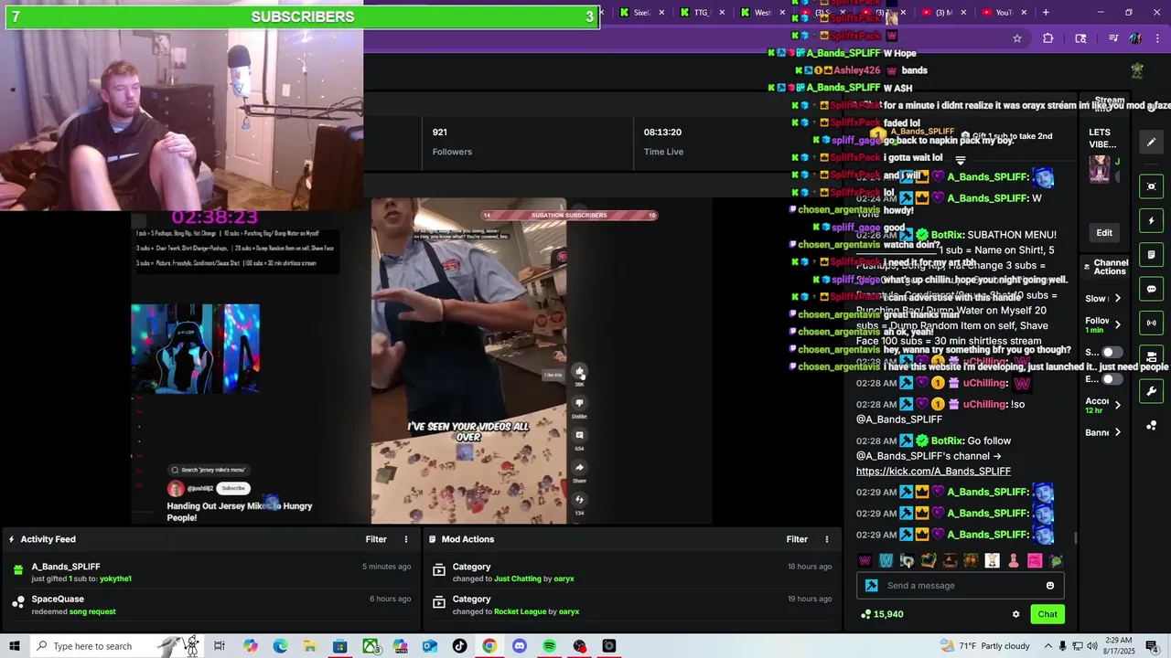Expand Banned words channel action
The image size is (1171, 658).
coord(1118,432)
